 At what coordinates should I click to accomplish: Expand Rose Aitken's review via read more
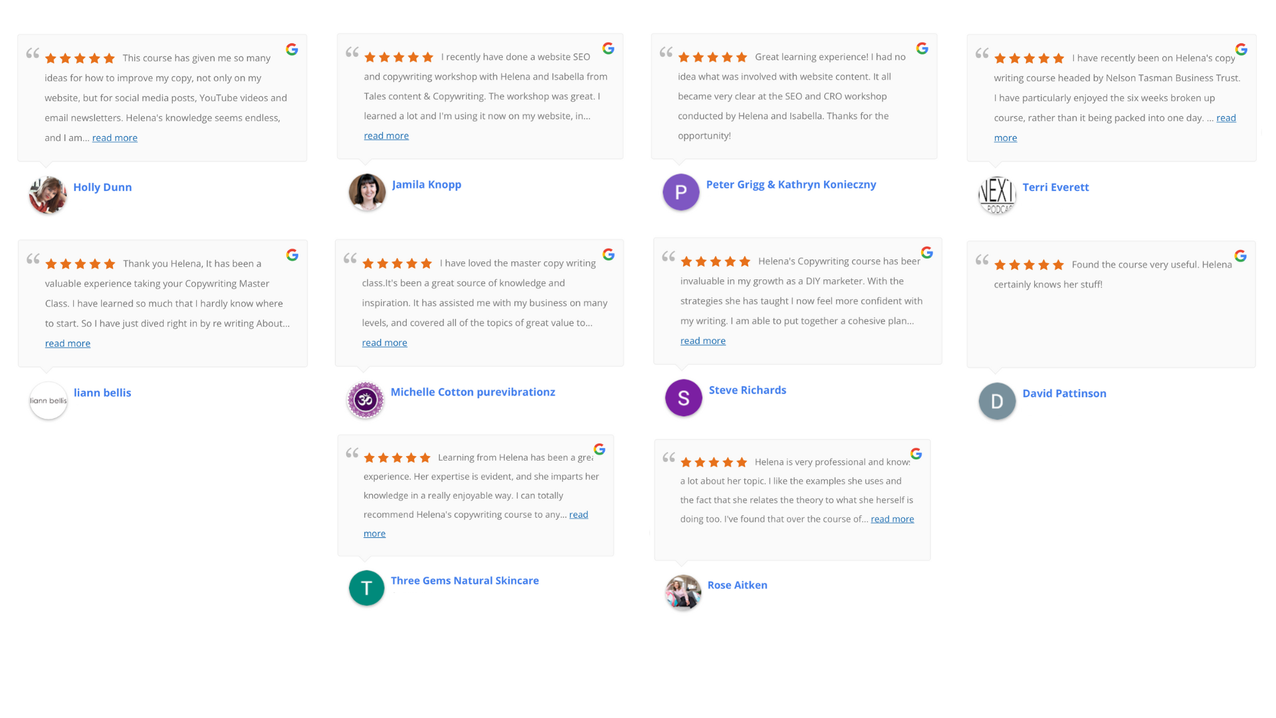(x=893, y=519)
